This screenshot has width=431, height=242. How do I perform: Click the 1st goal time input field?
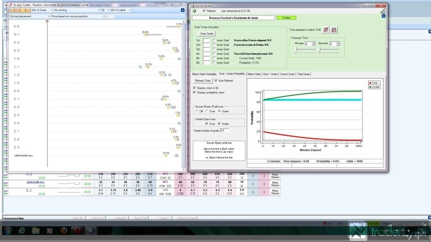[206, 40]
